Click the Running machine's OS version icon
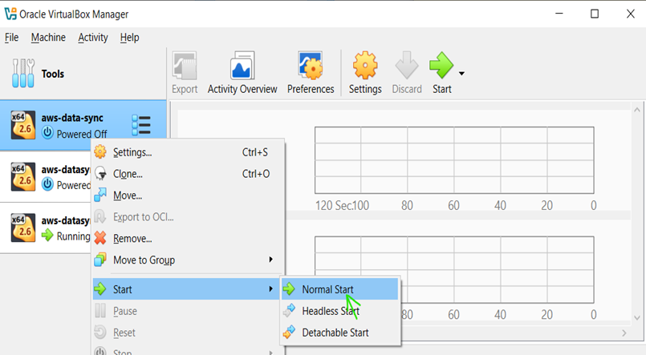646x355 pixels. [x=23, y=228]
